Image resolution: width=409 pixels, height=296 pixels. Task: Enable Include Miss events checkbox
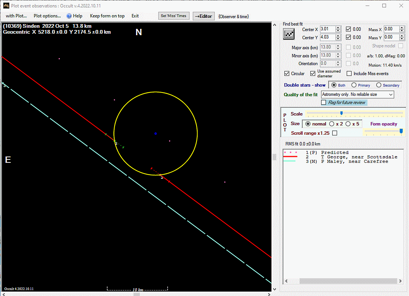click(x=349, y=73)
